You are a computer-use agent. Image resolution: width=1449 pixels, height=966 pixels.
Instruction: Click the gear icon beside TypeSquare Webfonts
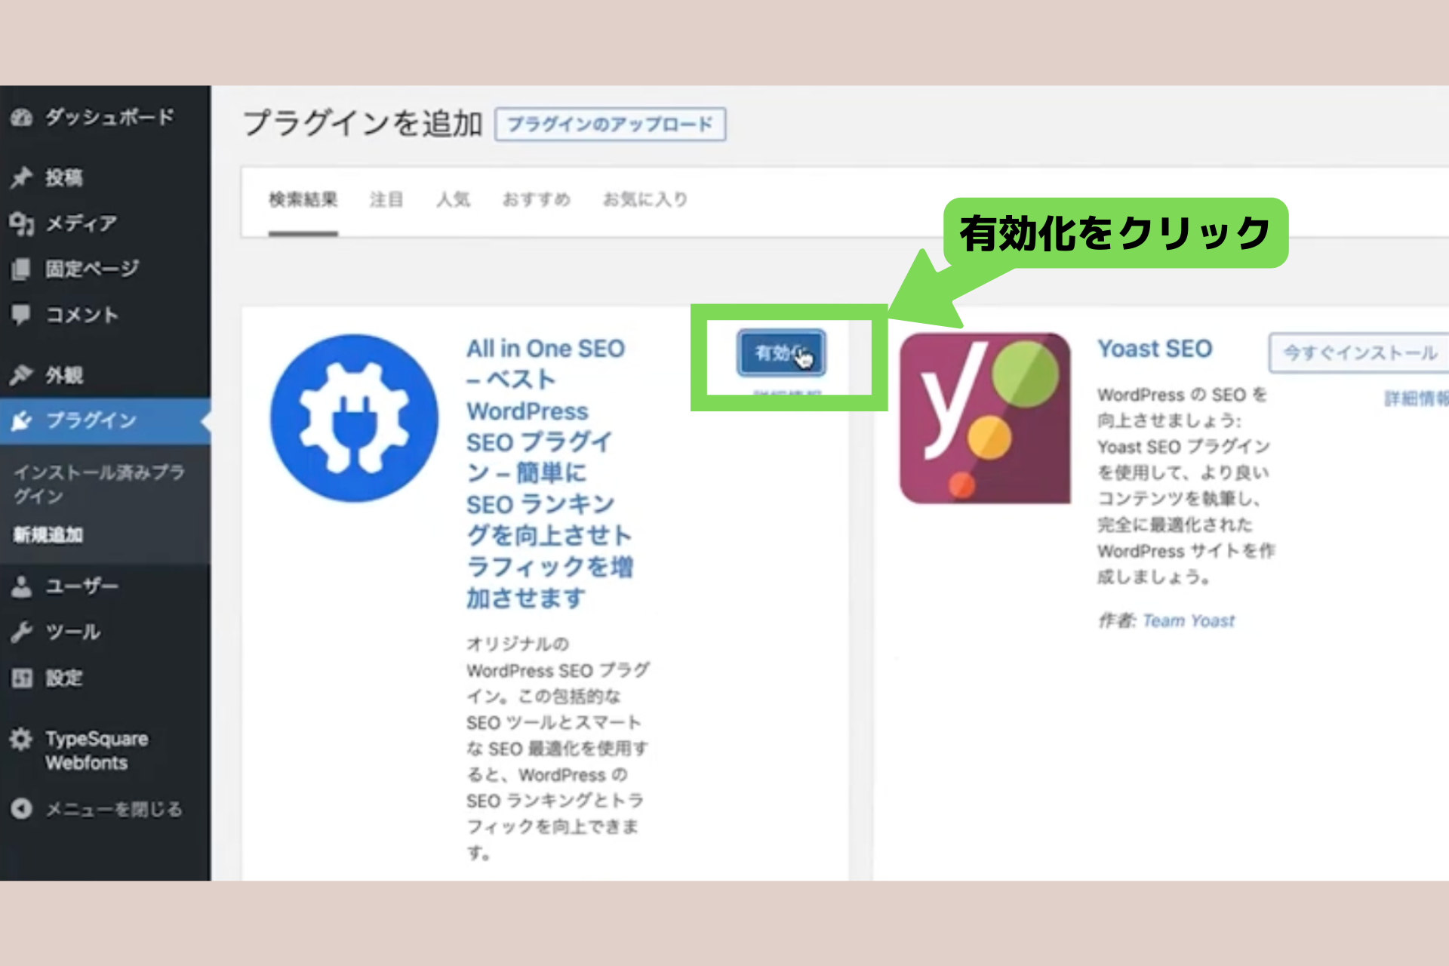click(x=21, y=739)
